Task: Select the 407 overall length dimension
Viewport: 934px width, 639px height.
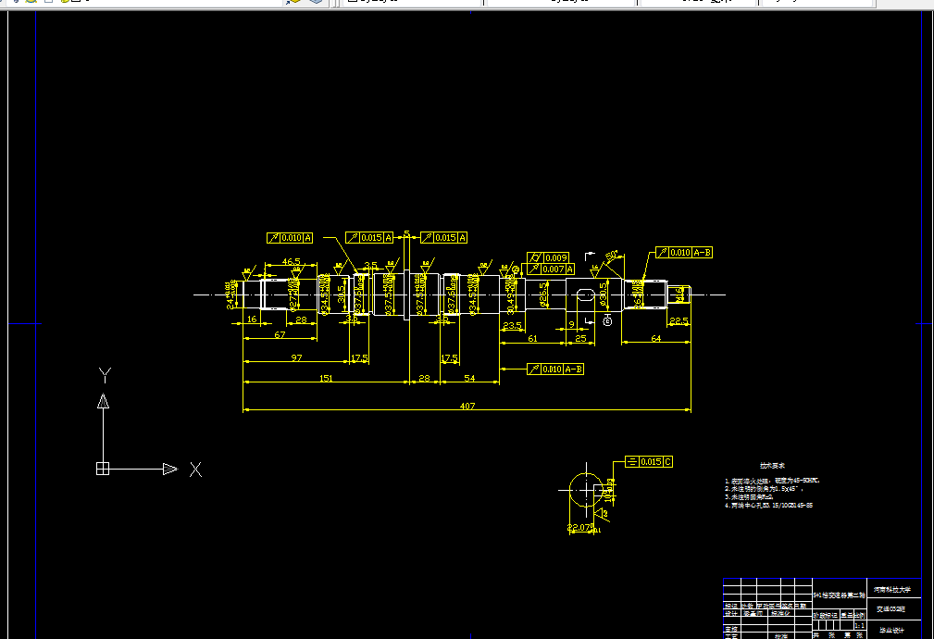Action: click(467, 406)
